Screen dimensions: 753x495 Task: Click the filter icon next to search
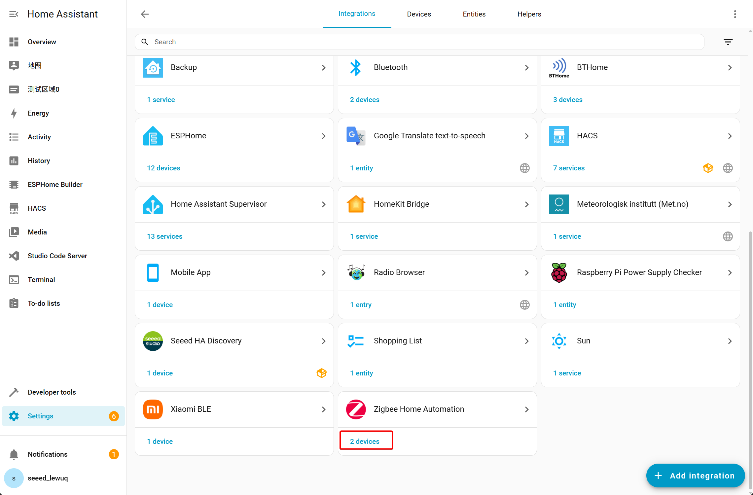(728, 42)
